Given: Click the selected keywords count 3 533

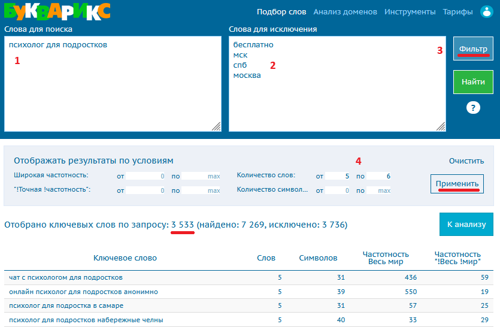Looking at the screenshot, I should coord(183,225).
